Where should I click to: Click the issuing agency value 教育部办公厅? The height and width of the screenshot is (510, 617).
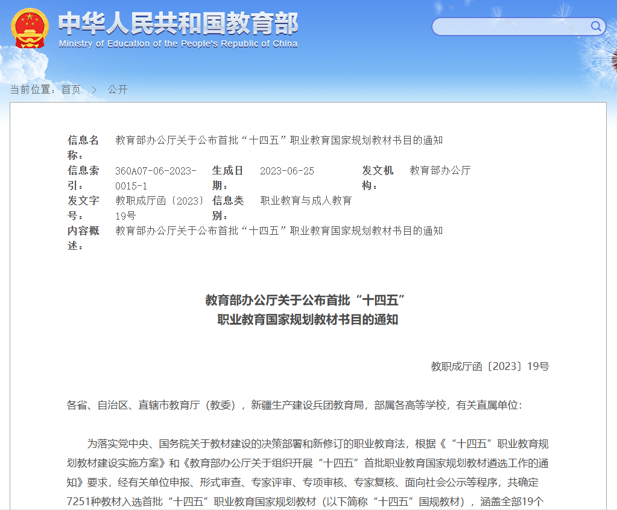click(x=440, y=170)
